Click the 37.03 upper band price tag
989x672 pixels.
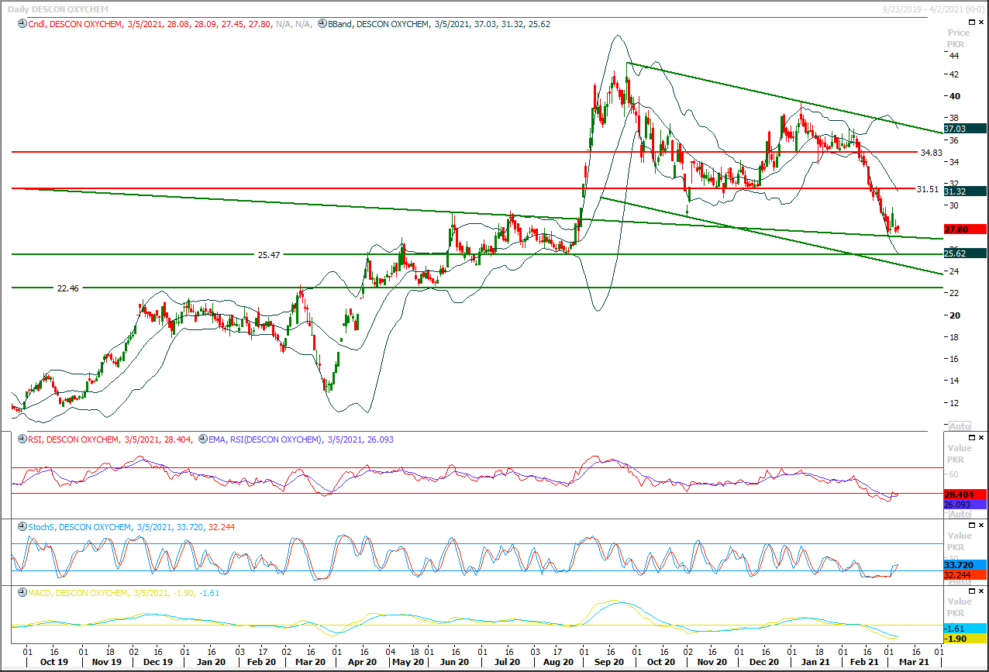tap(965, 128)
